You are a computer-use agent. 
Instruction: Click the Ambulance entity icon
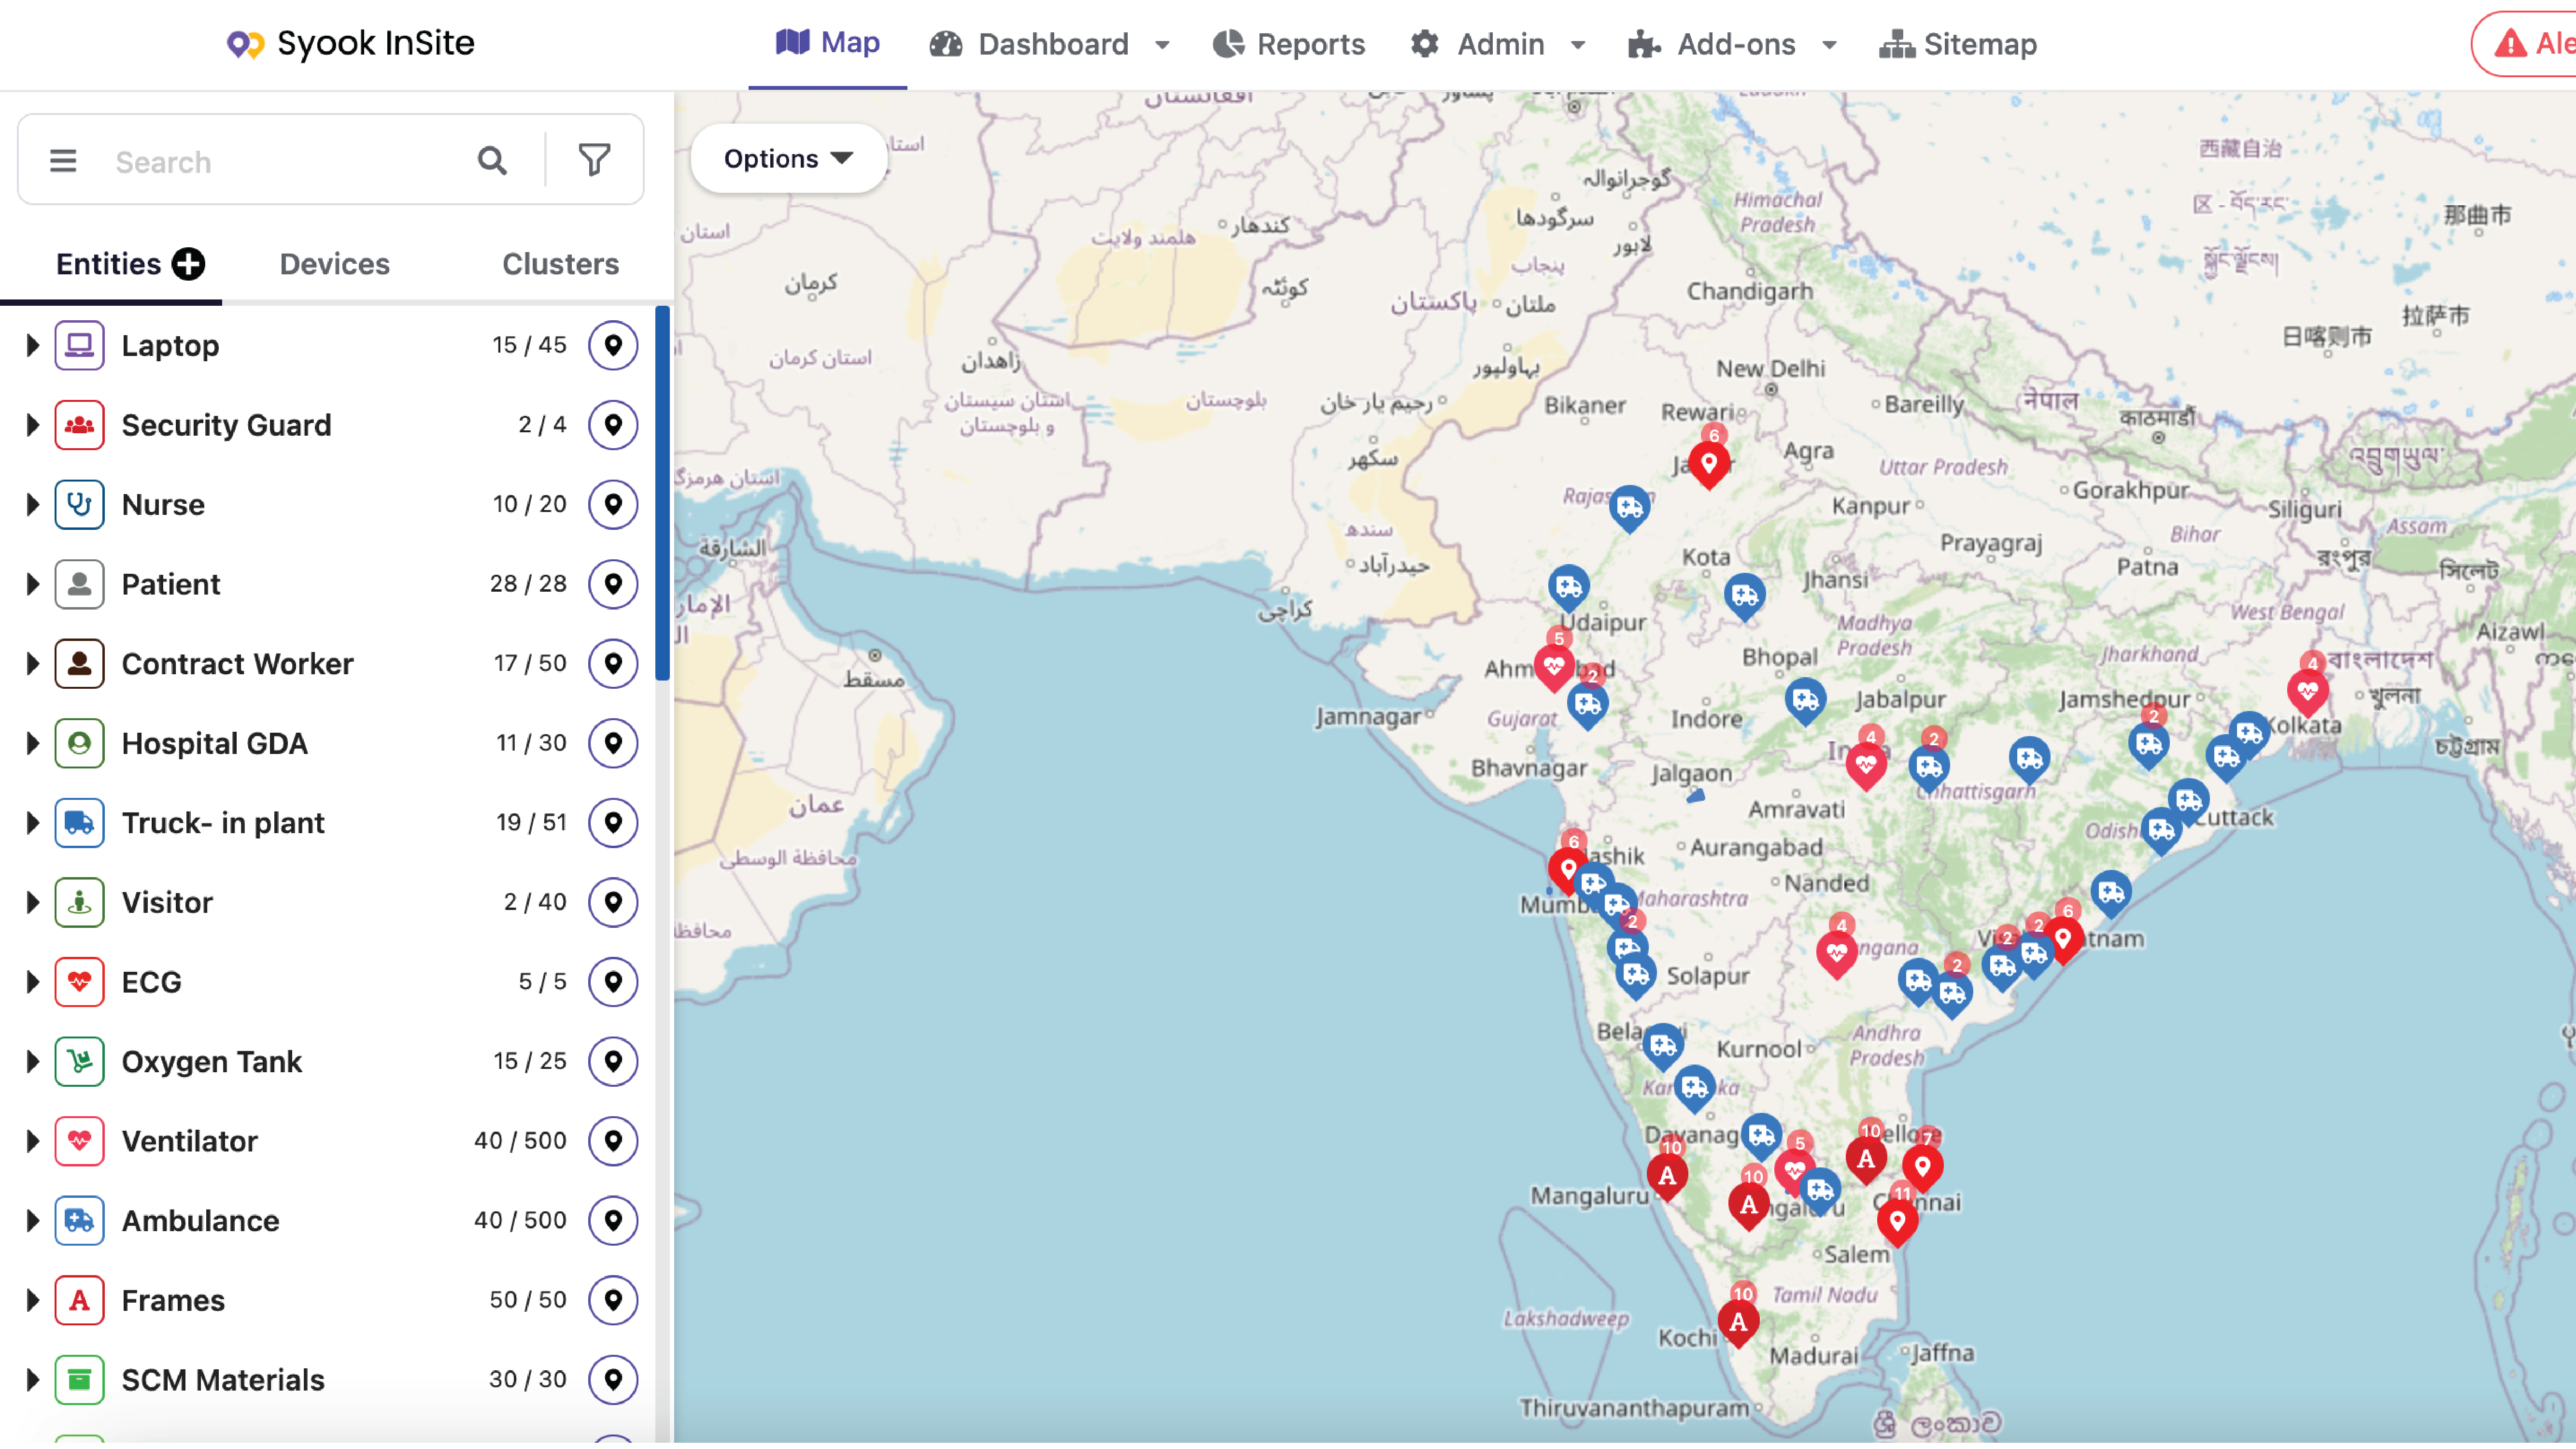tap(79, 1220)
